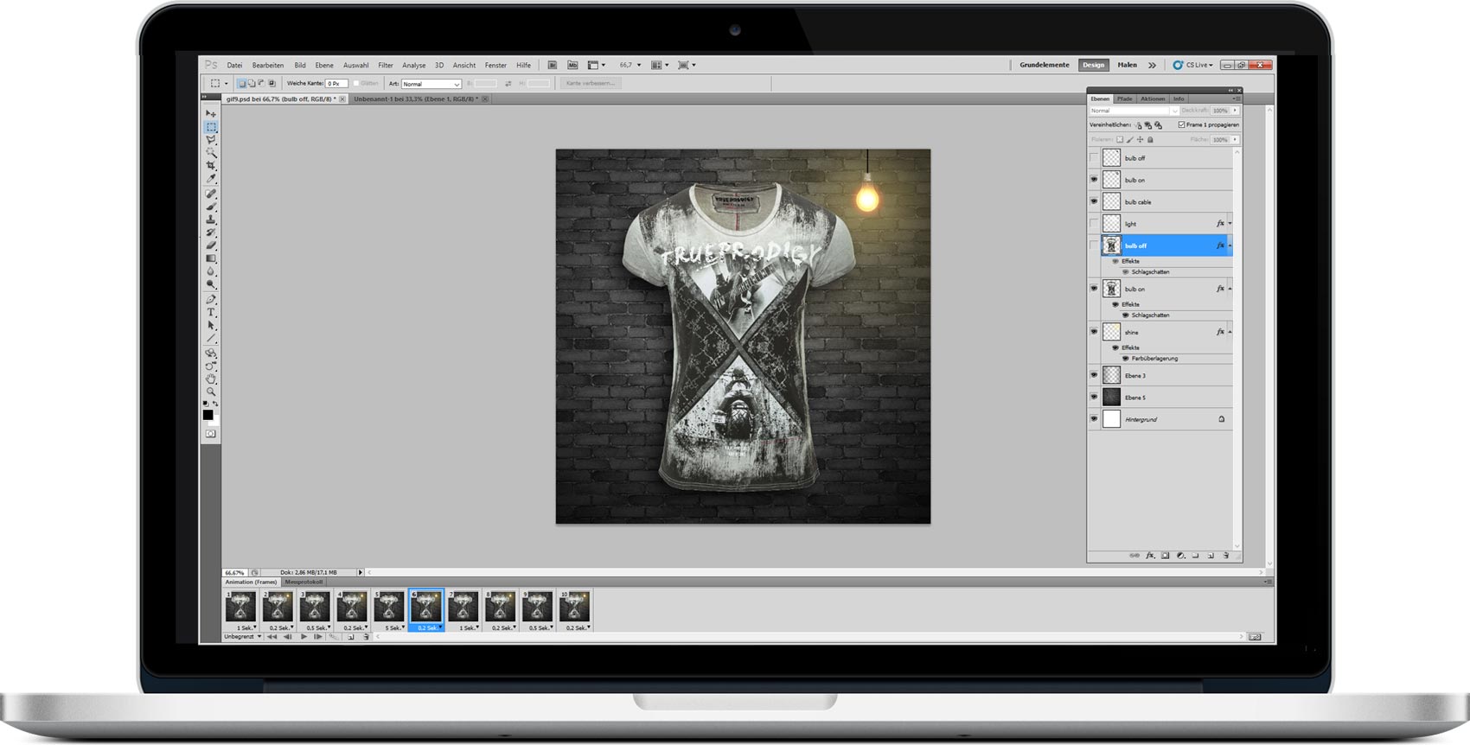The width and height of the screenshot is (1470, 745).
Task: Open the Filter menu
Action: tap(386, 65)
